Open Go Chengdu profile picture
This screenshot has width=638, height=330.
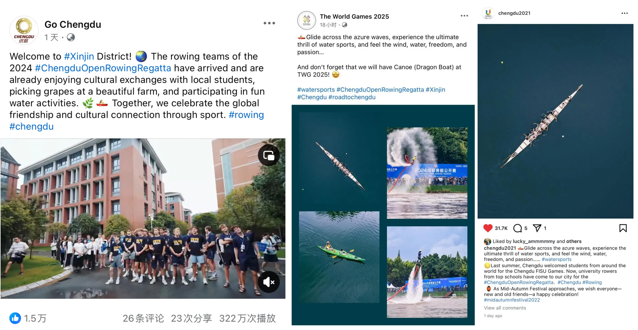[x=24, y=30]
